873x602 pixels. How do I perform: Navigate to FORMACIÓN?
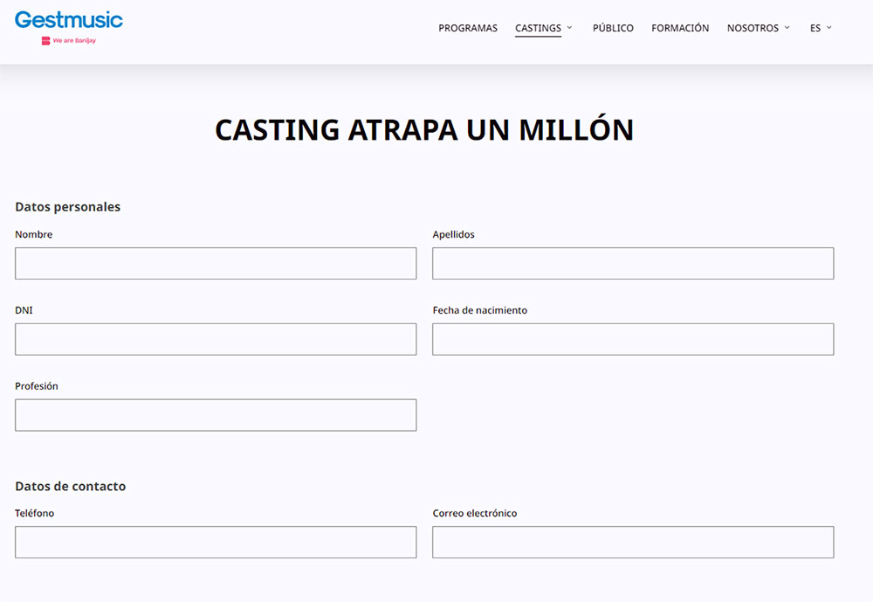click(680, 28)
